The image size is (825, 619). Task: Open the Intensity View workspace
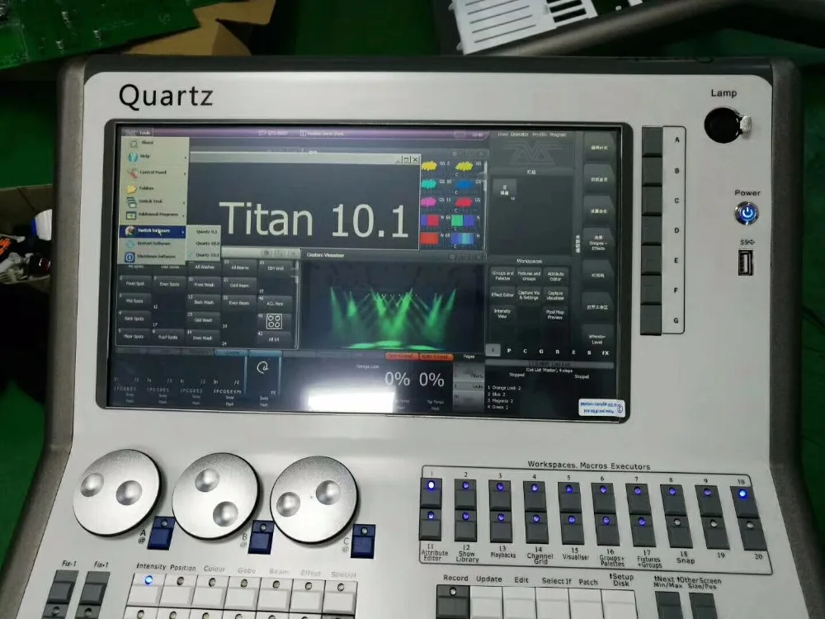[502, 314]
